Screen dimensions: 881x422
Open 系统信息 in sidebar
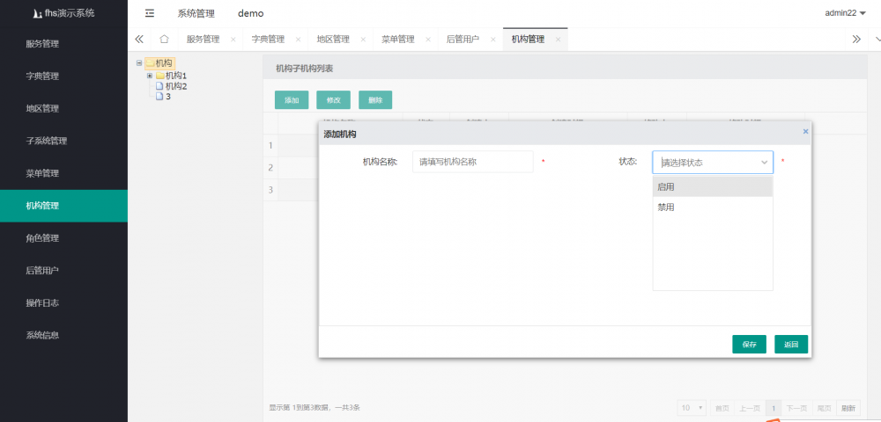pos(63,336)
